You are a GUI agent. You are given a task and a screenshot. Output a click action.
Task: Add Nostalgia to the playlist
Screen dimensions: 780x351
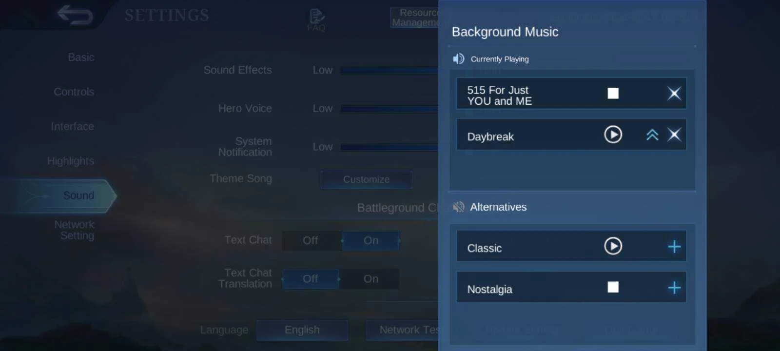click(674, 288)
